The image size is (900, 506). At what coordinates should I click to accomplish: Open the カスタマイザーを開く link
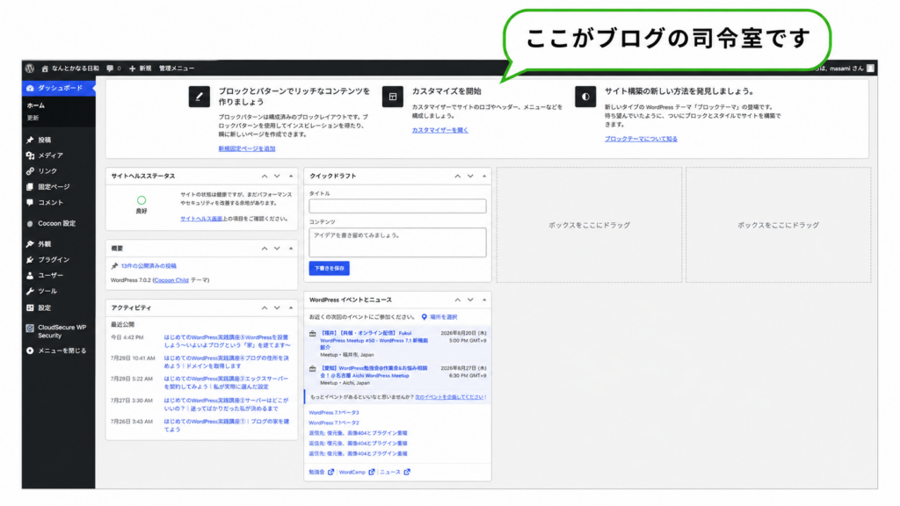click(x=439, y=130)
